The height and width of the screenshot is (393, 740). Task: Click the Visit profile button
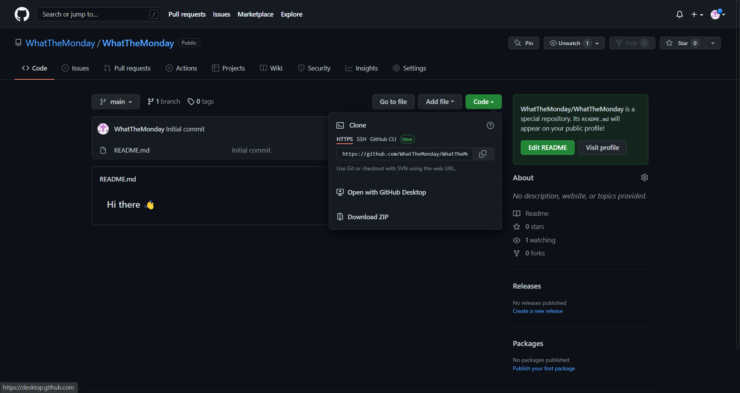tap(602, 148)
